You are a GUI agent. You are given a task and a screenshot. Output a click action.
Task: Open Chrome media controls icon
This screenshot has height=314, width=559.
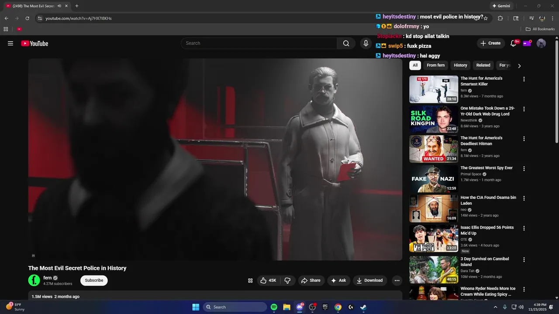coord(531,18)
